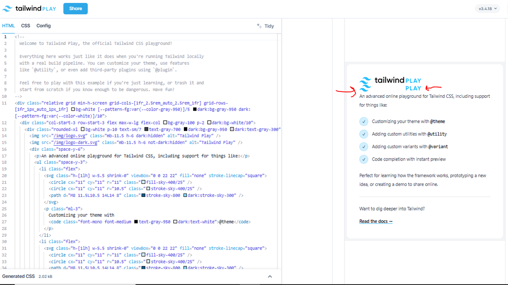Click the checkmark icon beside Adding custom variants
This screenshot has height=285, width=508.
(x=363, y=147)
